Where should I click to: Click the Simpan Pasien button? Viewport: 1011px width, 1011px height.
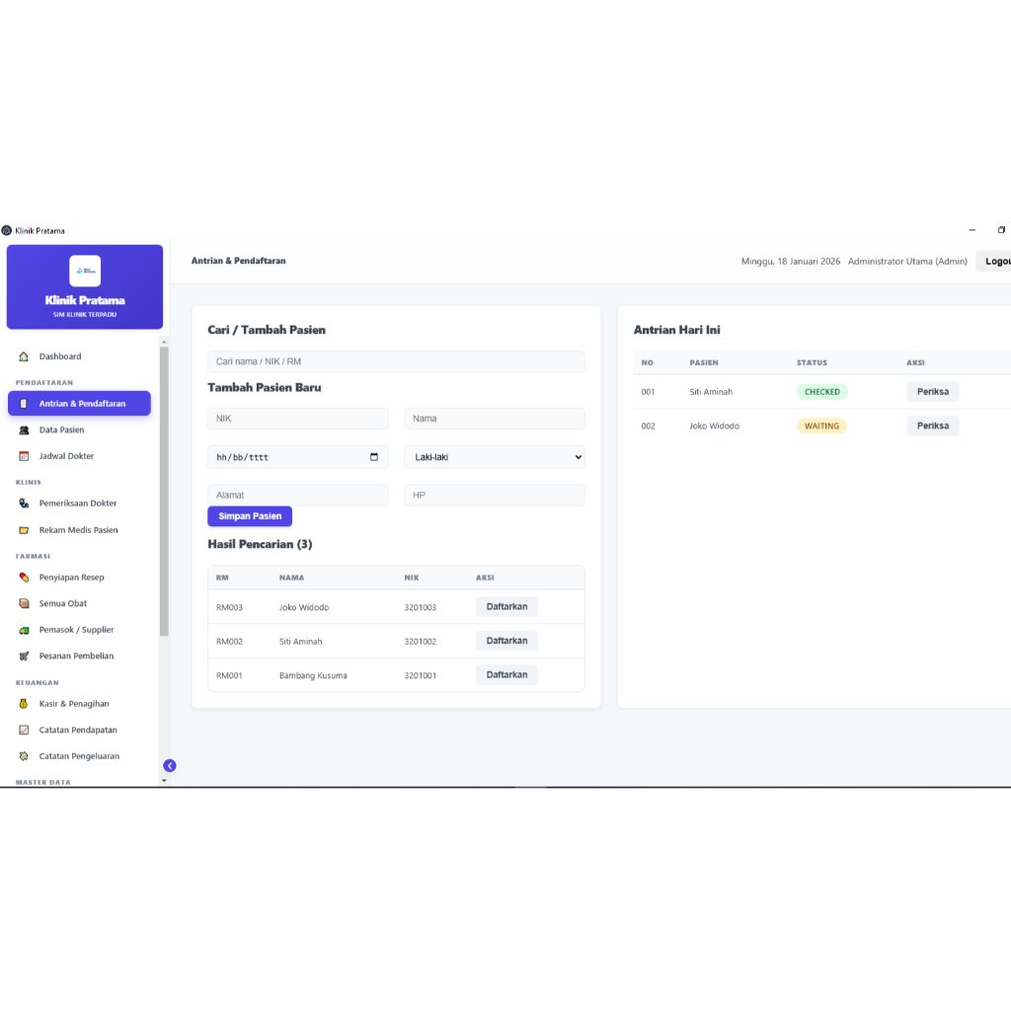pyautogui.click(x=250, y=516)
